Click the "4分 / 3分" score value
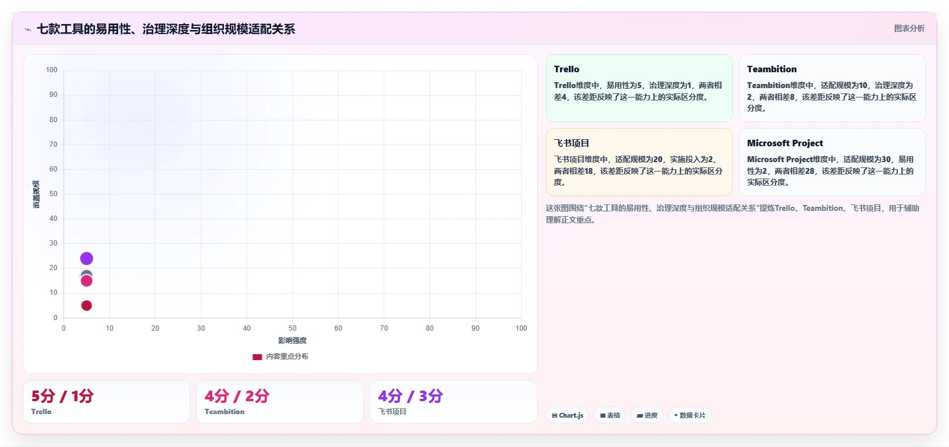949x447 pixels. tap(410, 396)
